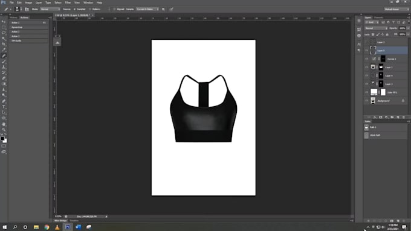This screenshot has height=231, width=411.
Task: Open the File menu
Action: [x=11, y=2]
